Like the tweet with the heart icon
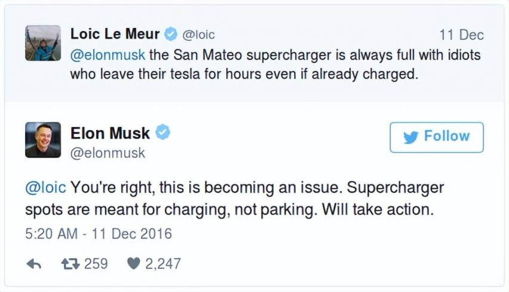The height and width of the screenshot is (292, 509). pos(133,263)
